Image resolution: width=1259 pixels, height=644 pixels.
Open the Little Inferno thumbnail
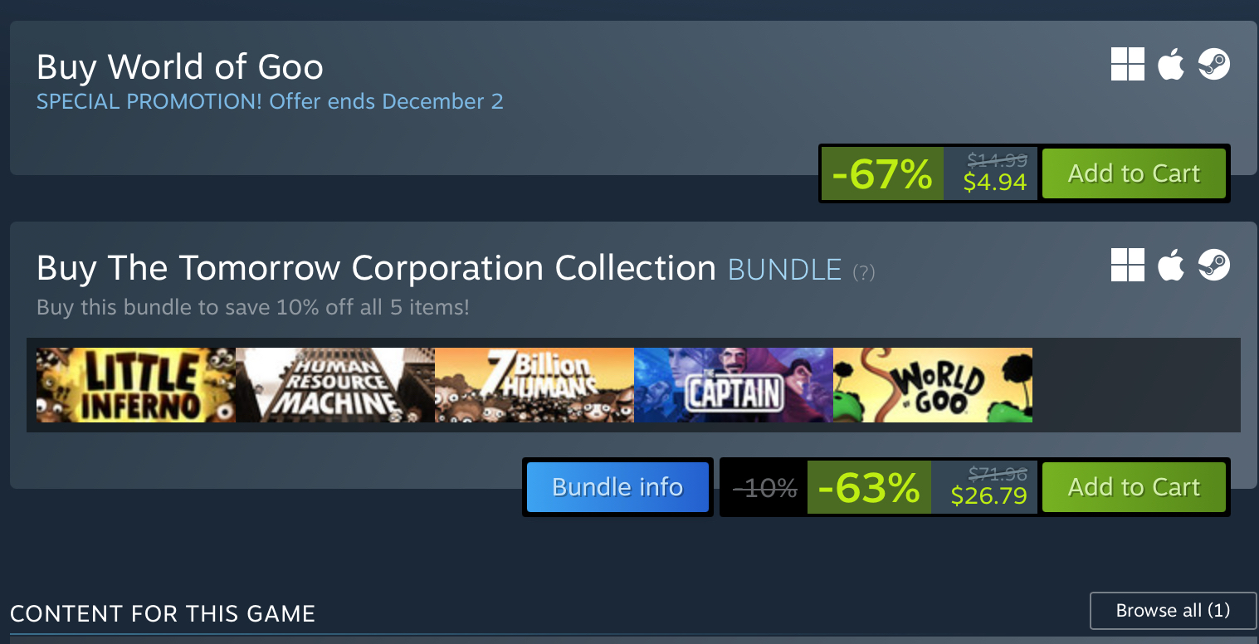(x=136, y=385)
